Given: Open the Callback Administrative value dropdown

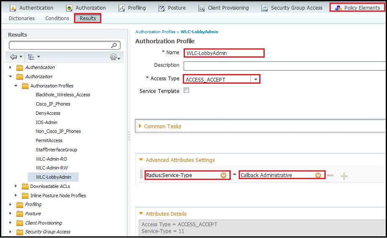Looking at the screenshot, I should (x=318, y=175).
